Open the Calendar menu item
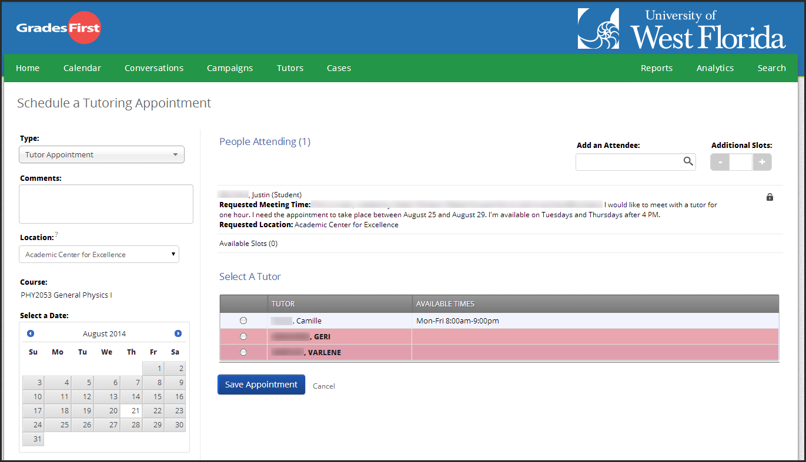806x462 pixels. 82,68
